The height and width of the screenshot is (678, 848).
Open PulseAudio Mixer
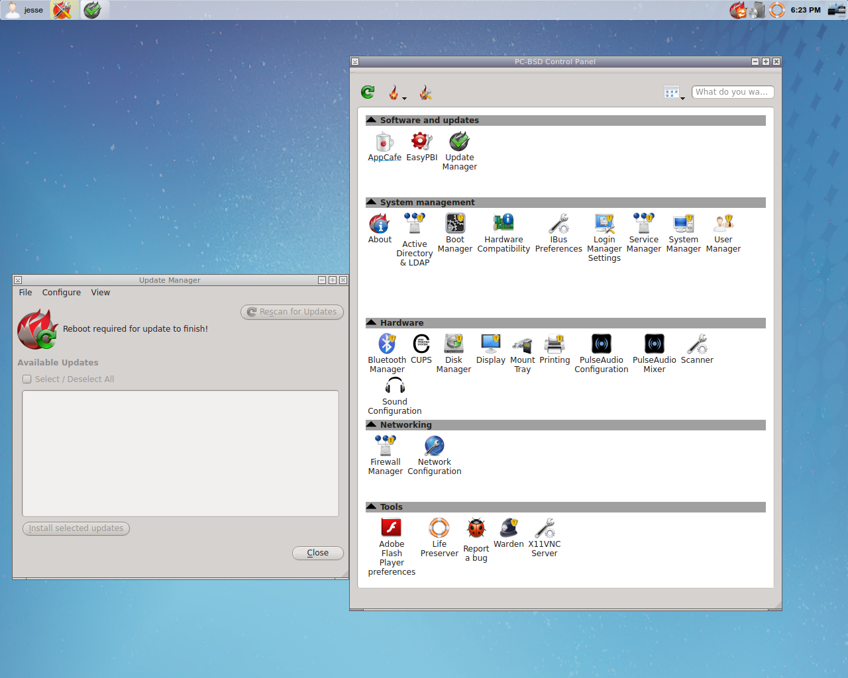click(654, 345)
